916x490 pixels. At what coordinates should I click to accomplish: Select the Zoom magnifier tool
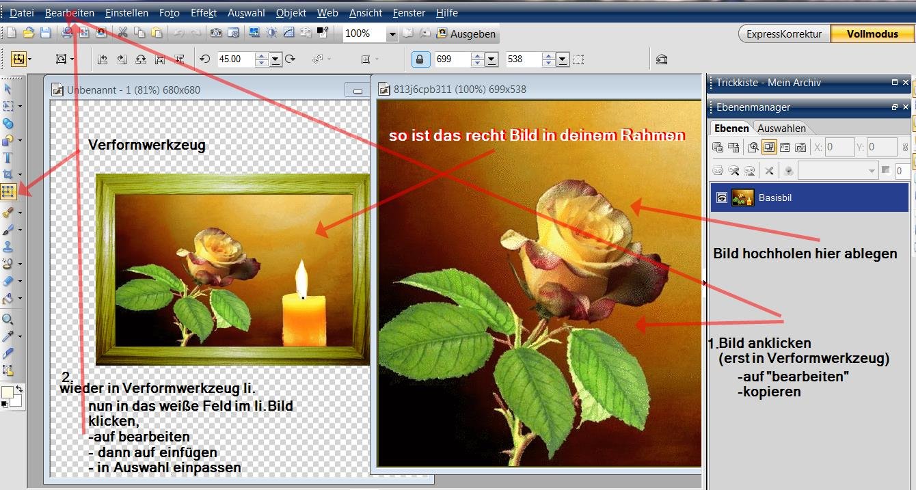(8, 319)
